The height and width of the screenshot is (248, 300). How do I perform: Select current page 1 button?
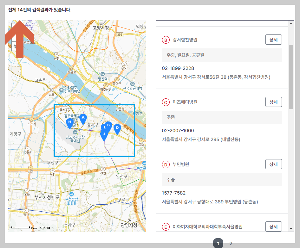218,243
